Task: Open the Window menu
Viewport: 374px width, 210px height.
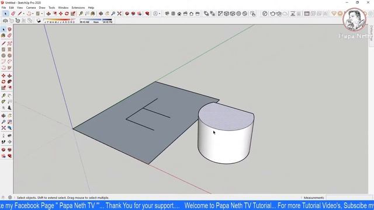Action: (x=63, y=8)
